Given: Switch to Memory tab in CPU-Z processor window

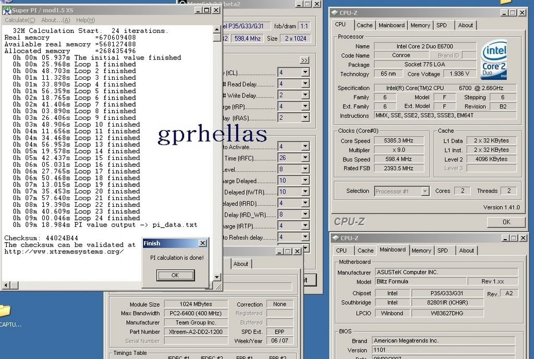Looking at the screenshot, I should (x=420, y=25).
